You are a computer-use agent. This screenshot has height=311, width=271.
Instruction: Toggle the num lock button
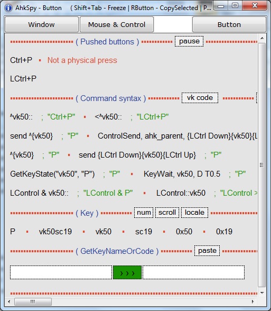(x=144, y=213)
